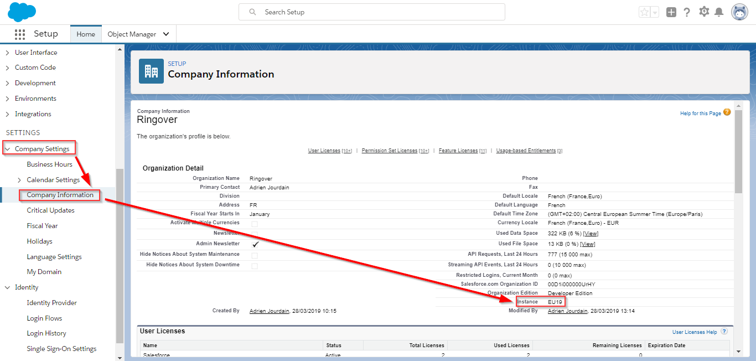Click the View link for Used File Space
Viewport: 756px width, 361px height.
coord(587,244)
